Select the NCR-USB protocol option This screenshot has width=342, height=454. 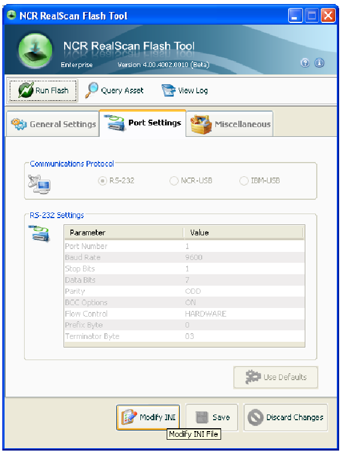click(x=174, y=181)
